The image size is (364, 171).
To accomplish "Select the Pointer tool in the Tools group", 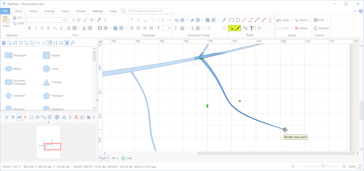I will click(x=231, y=28).
